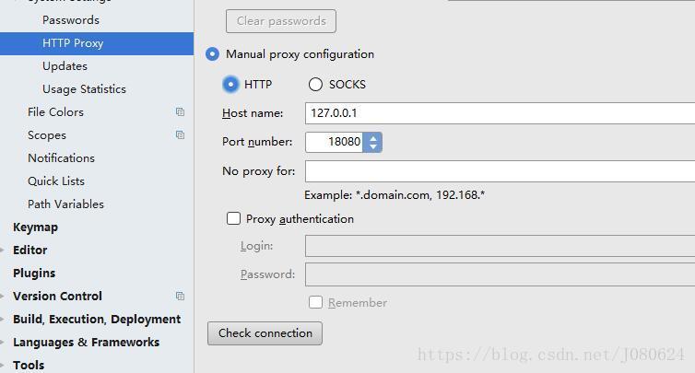This screenshot has width=695, height=373.
Task: Expand Build, Execution, Deployment section
Action: point(3,320)
